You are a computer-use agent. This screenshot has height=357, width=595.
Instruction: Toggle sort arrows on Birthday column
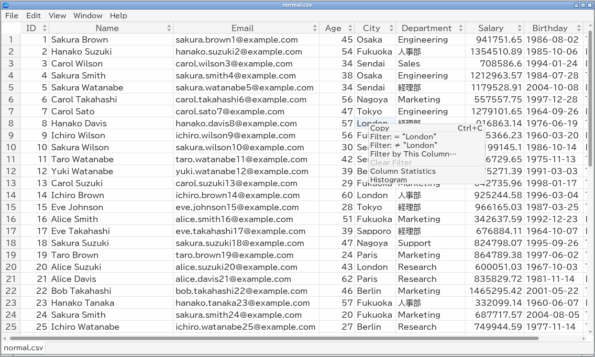point(579,28)
